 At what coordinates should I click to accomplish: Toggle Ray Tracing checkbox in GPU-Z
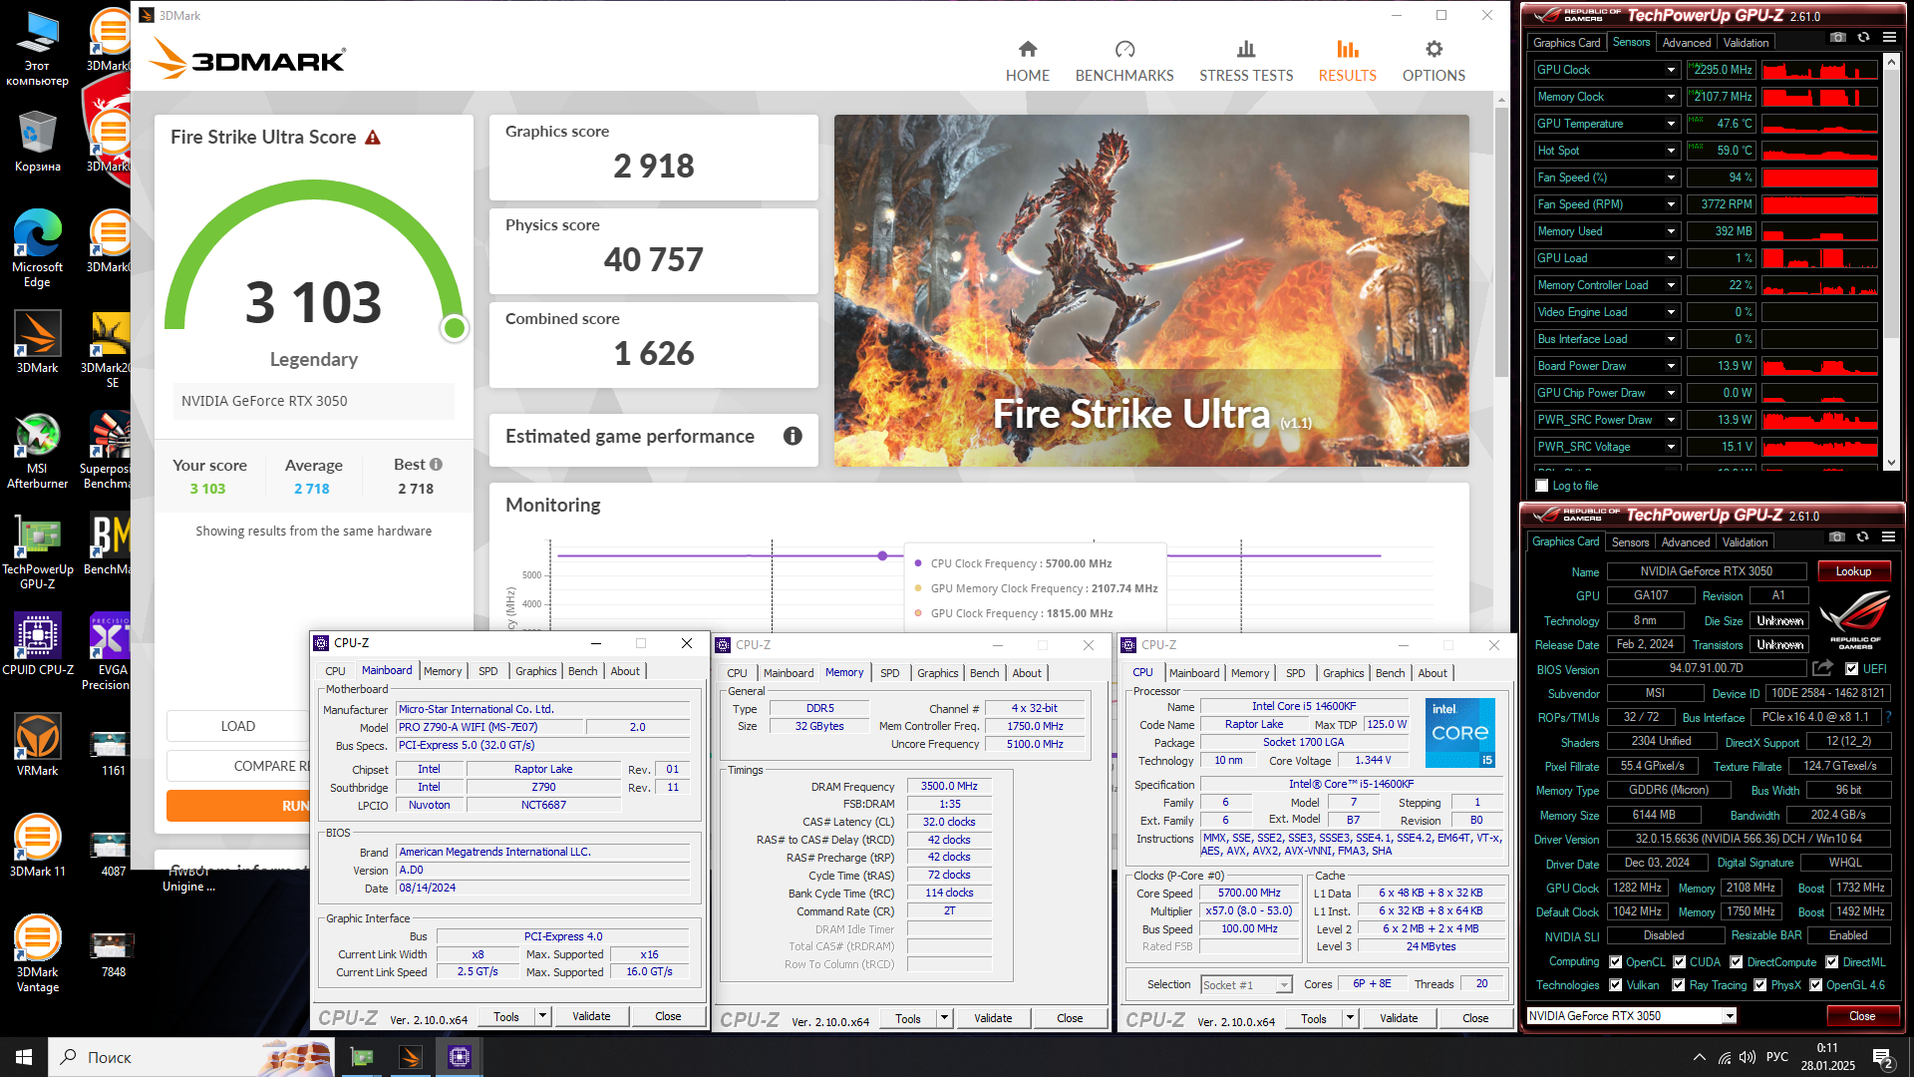[1680, 985]
